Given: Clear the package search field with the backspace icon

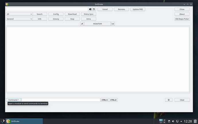Looking at the screenshot, I should pyautogui.click(x=90, y=9).
